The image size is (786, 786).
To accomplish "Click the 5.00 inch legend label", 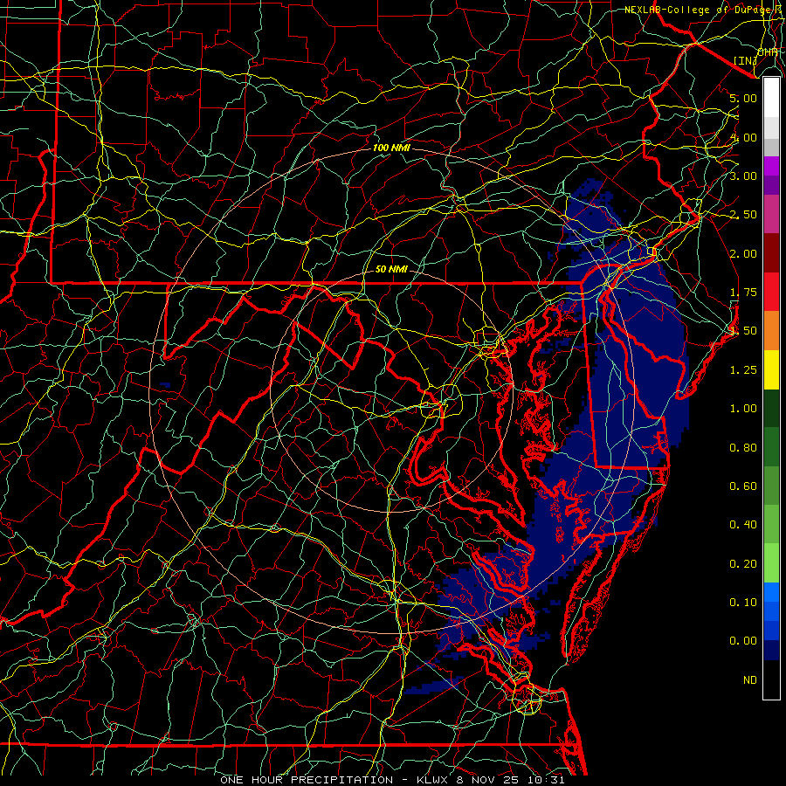I will [x=743, y=98].
